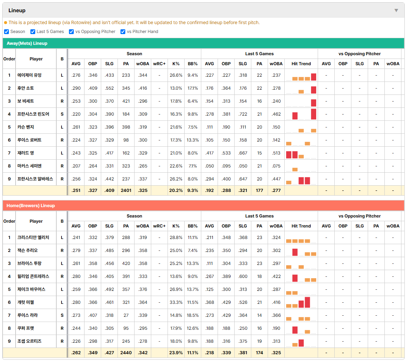Toggle the Last 5 Games checkbox

click(33, 31)
